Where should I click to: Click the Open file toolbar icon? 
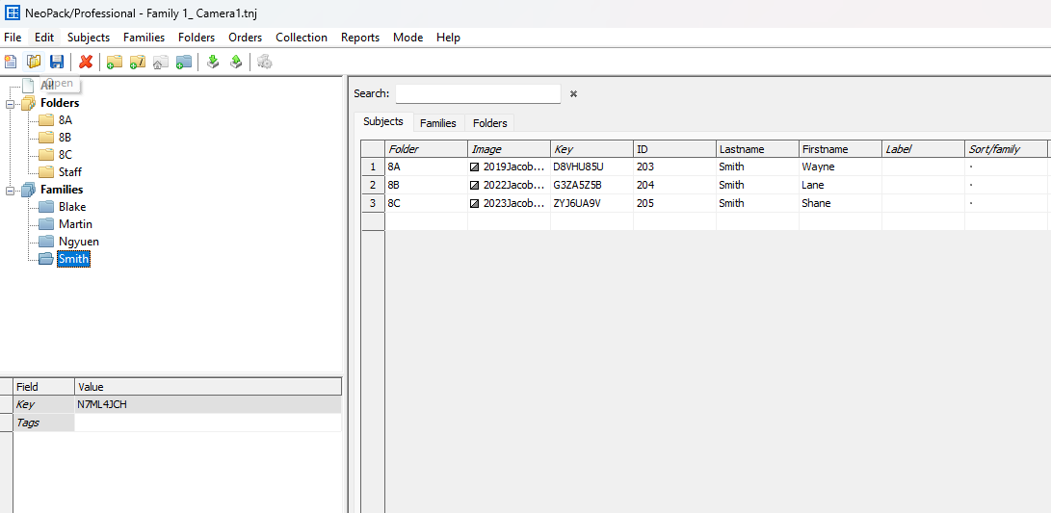[x=34, y=62]
